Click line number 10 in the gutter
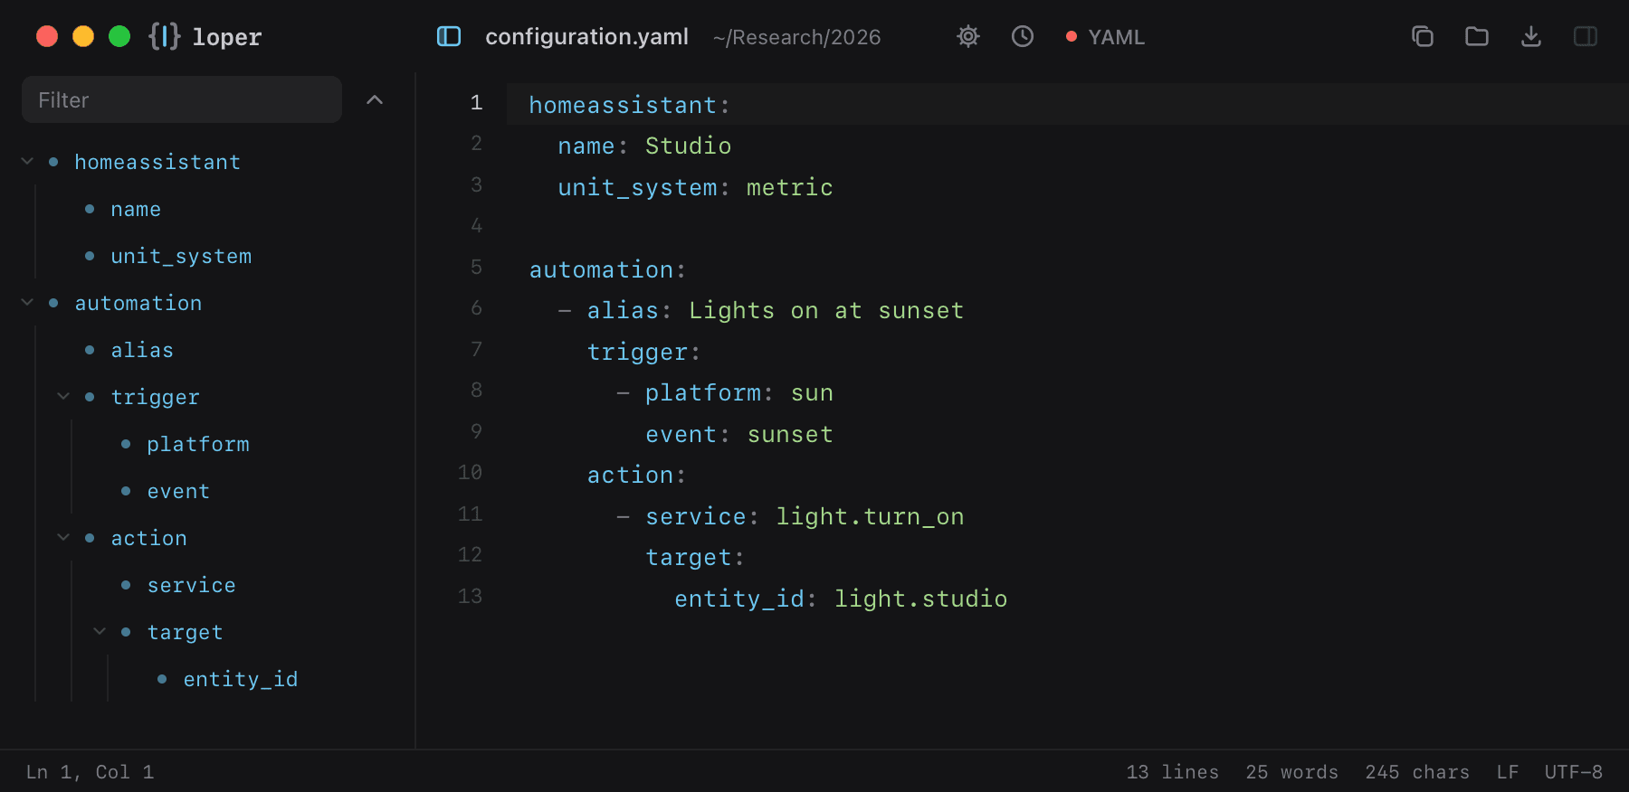1629x792 pixels. pyautogui.click(x=470, y=473)
